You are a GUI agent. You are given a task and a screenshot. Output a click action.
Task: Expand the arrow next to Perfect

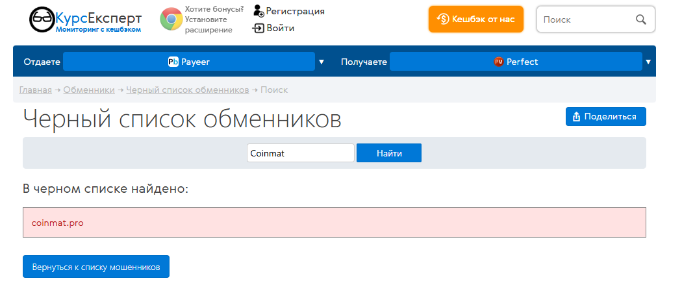coord(648,62)
